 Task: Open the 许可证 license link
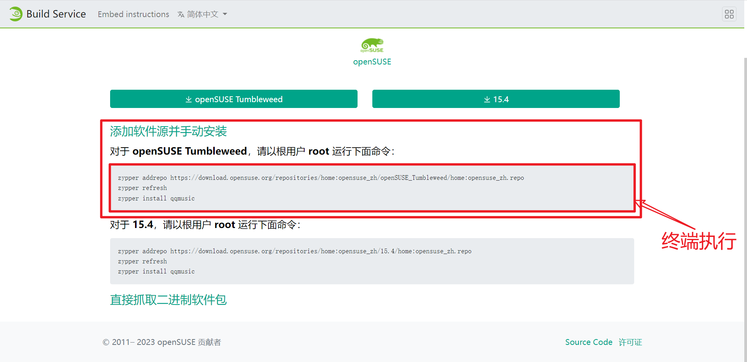[630, 342]
